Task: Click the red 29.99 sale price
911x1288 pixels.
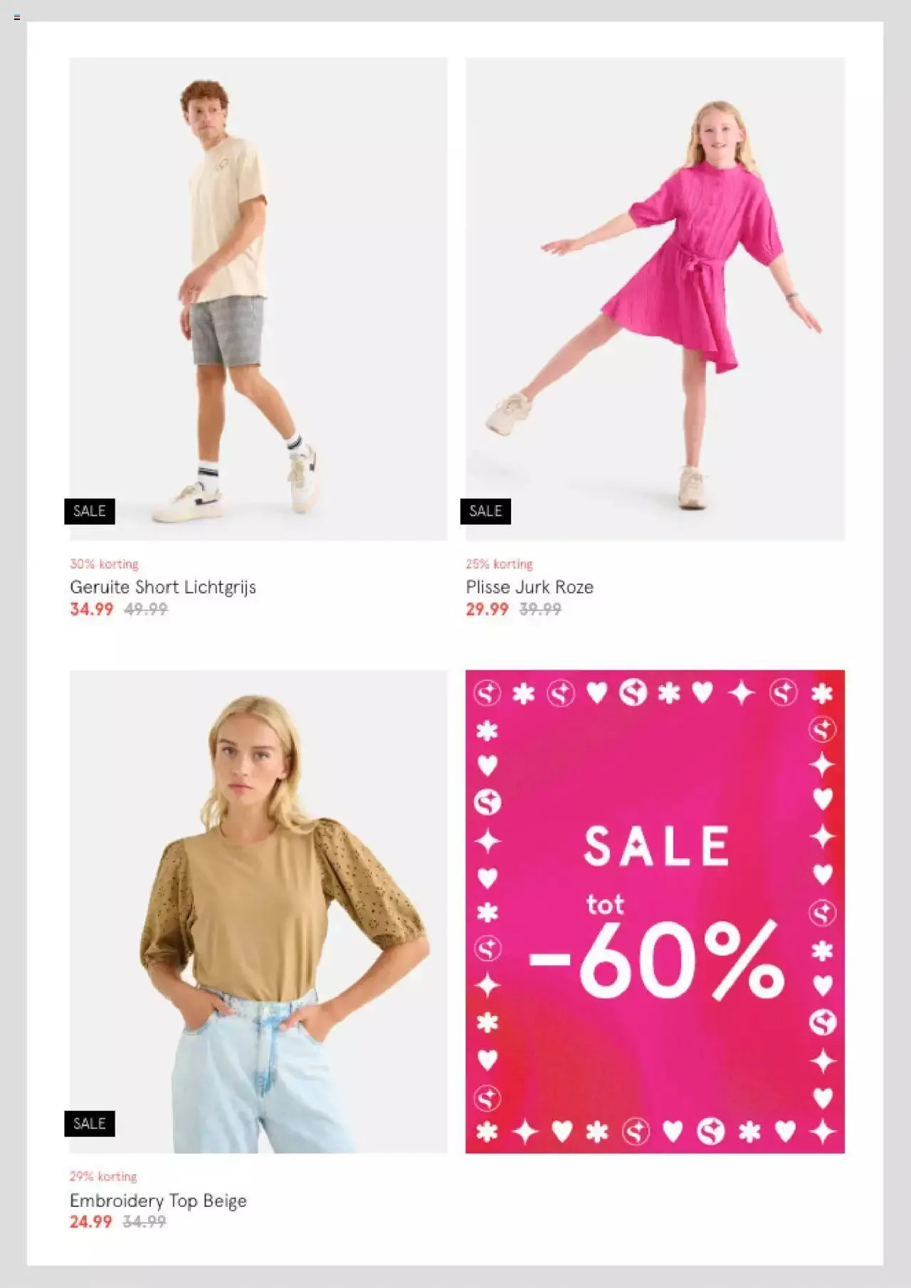Action: tap(488, 609)
